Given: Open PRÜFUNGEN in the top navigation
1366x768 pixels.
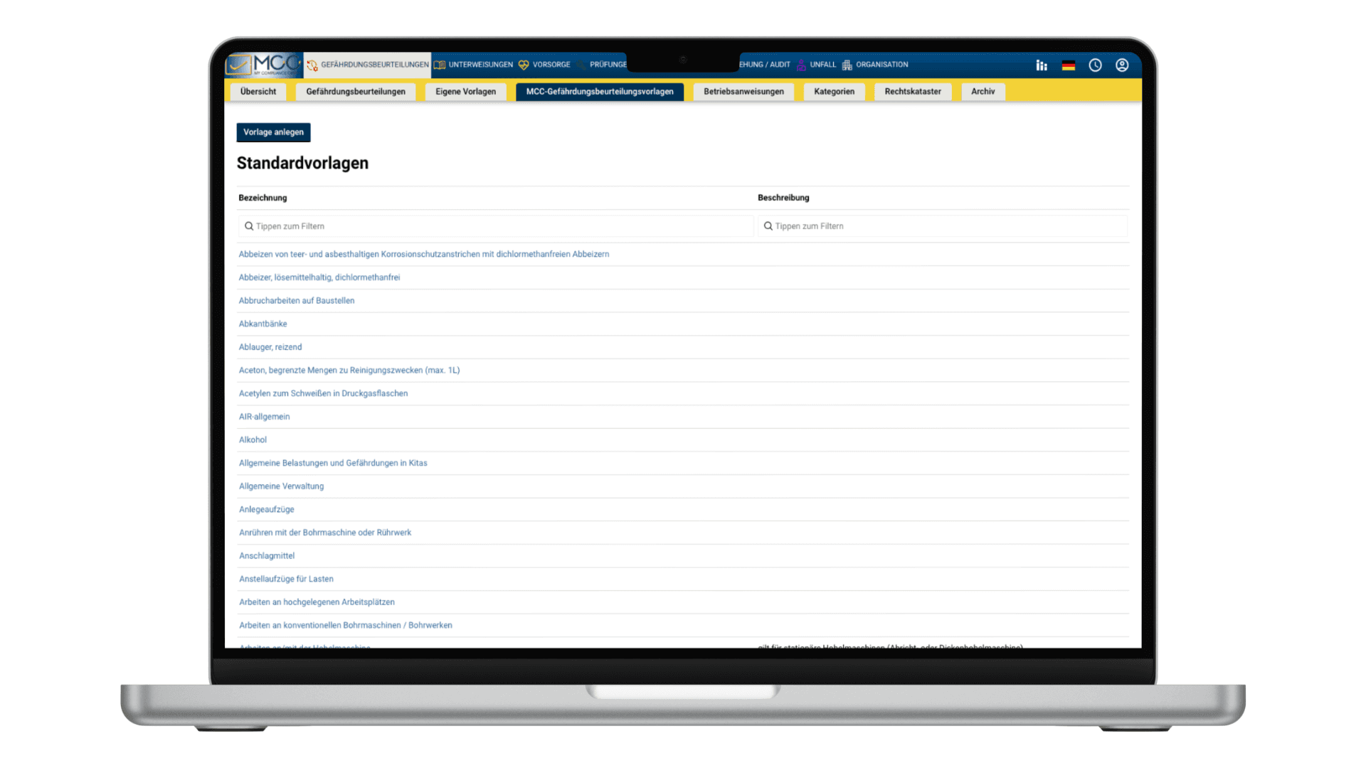Looking at the screenshot, I should click(608, 65).
